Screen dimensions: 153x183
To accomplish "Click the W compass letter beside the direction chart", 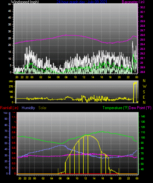I will (144, 86).
